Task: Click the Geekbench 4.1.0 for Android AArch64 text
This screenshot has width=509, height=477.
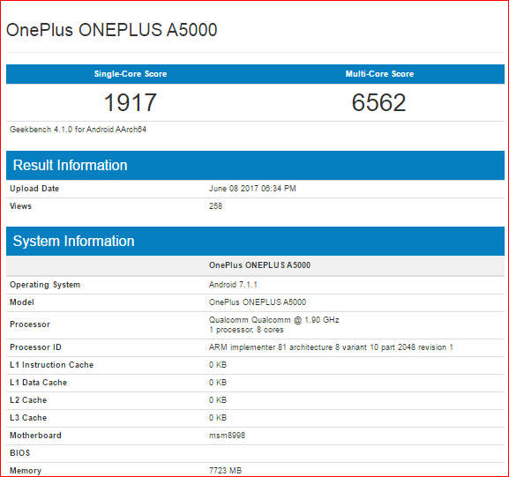Action: click(78, 130)
